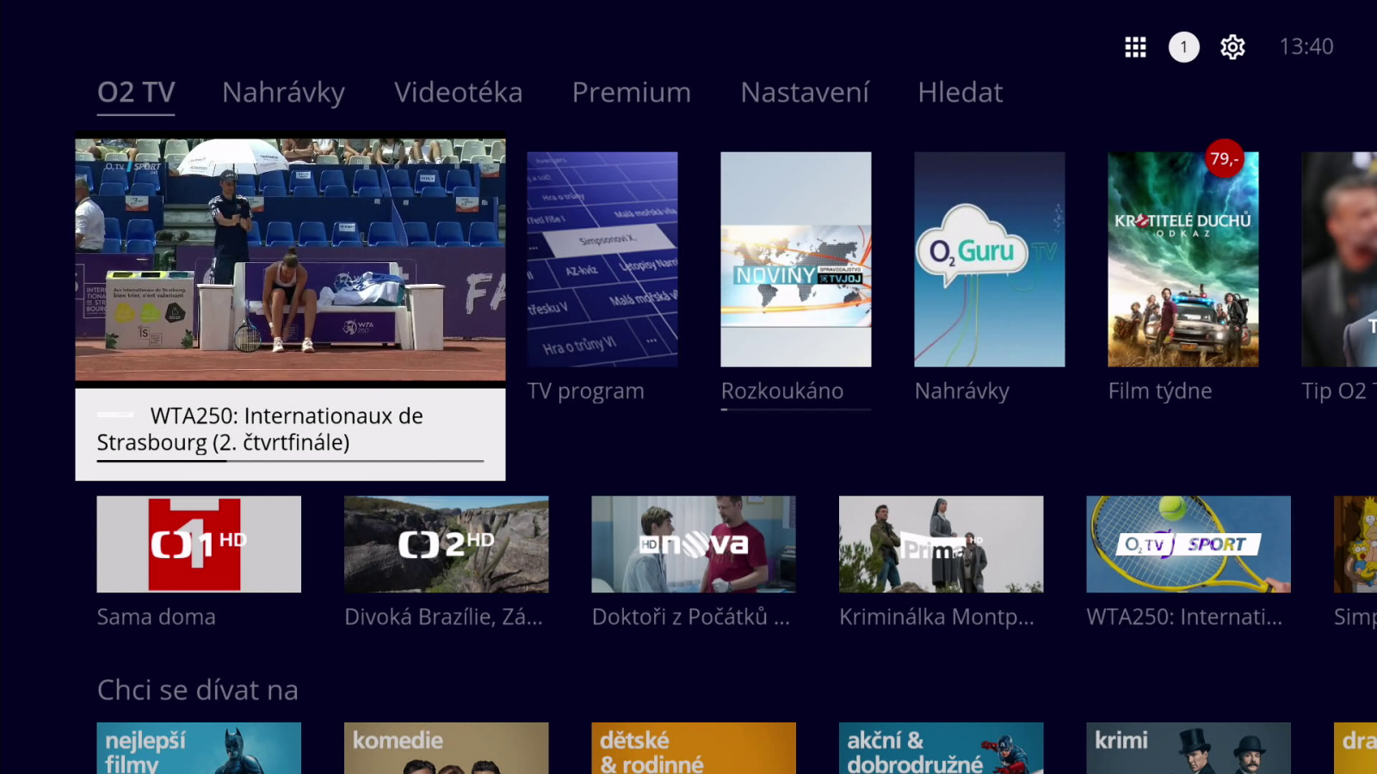Click the 13:40 clock
The image size is (1377, 774).
click(1306, 46)
